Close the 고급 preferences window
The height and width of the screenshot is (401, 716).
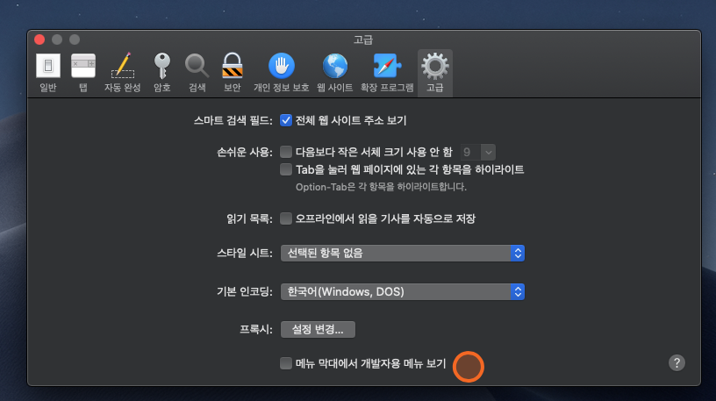pyautogui.click(x=39, y=39)
